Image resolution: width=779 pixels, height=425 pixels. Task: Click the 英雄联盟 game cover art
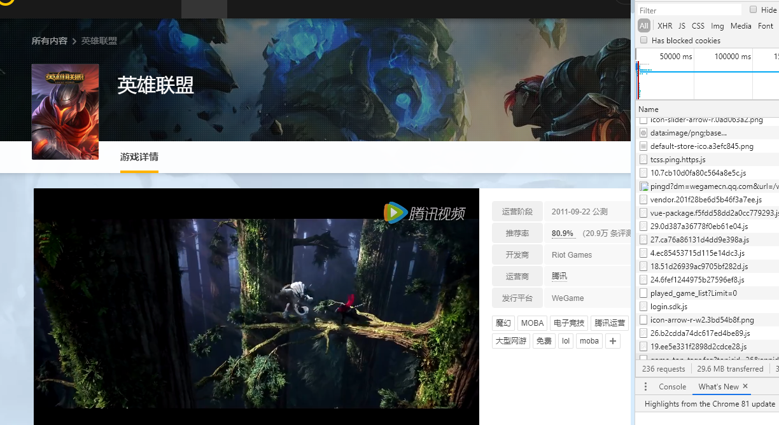65,112
